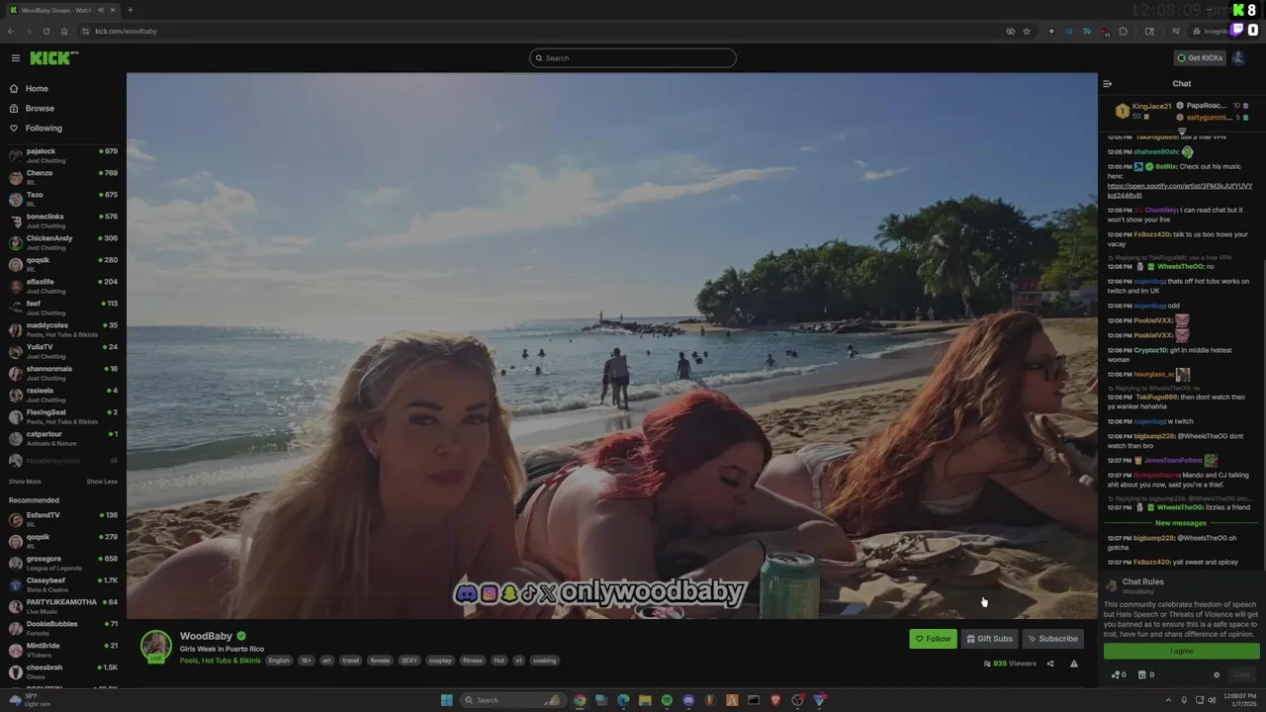The image size is (1266, 712).
Task: Open a new browser tab
Action: [x=130, y=10]
